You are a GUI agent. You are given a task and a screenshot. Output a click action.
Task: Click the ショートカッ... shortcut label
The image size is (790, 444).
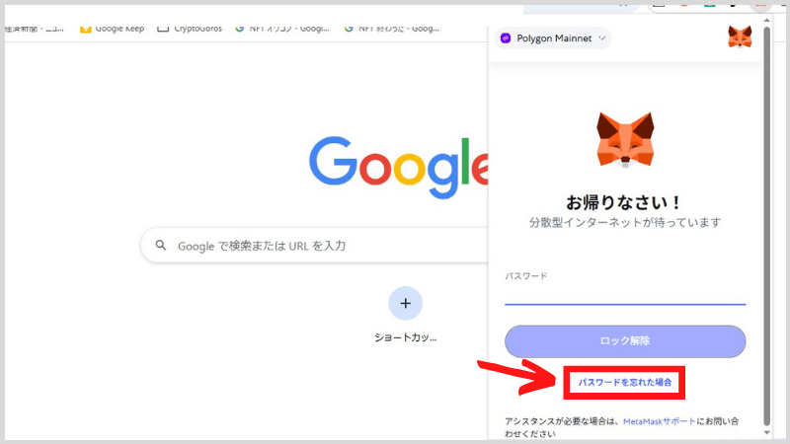(x=405, y=337)
